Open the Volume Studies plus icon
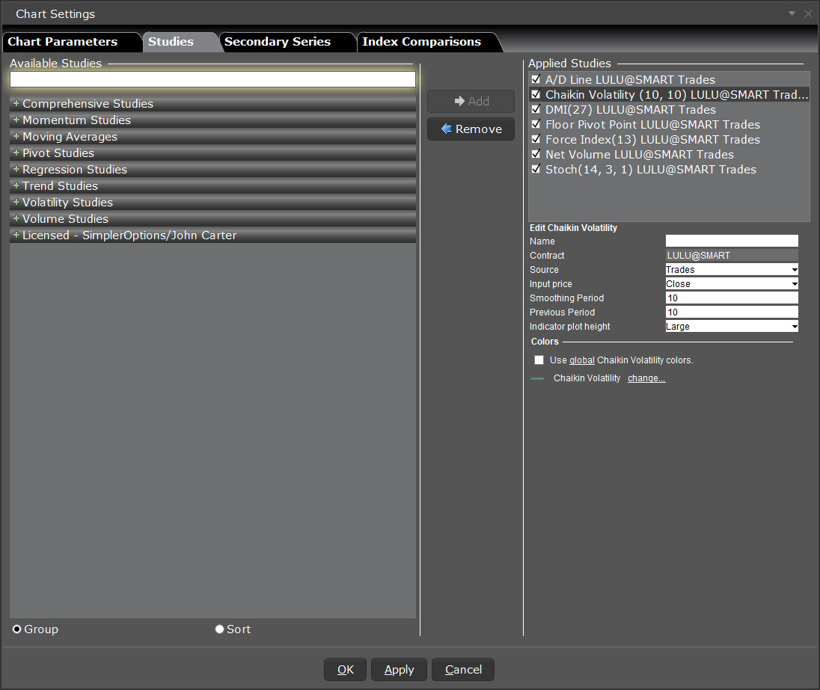This screenshot has height=690, width=820. coord(16,219)
